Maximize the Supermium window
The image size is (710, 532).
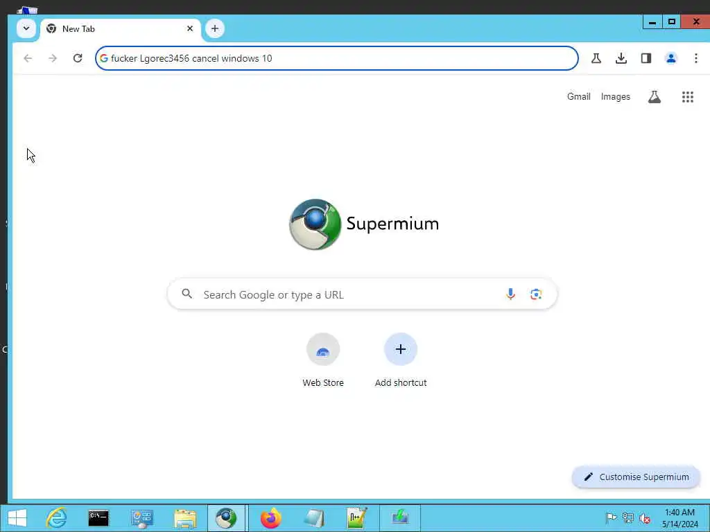point(672,21)
